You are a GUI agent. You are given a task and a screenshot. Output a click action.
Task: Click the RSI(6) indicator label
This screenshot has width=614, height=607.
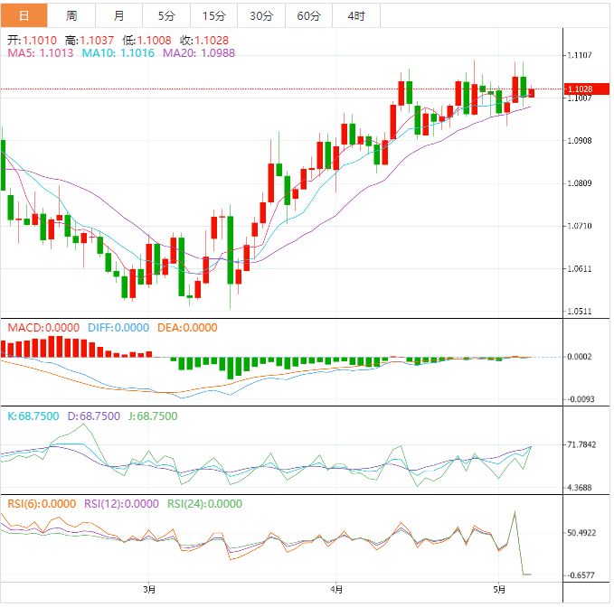tap(42, 505)
